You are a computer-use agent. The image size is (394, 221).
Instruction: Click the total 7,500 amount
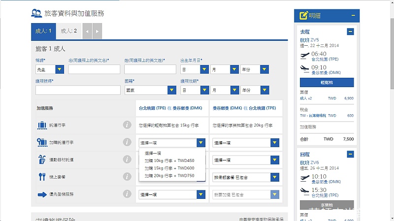pos(348,139)
